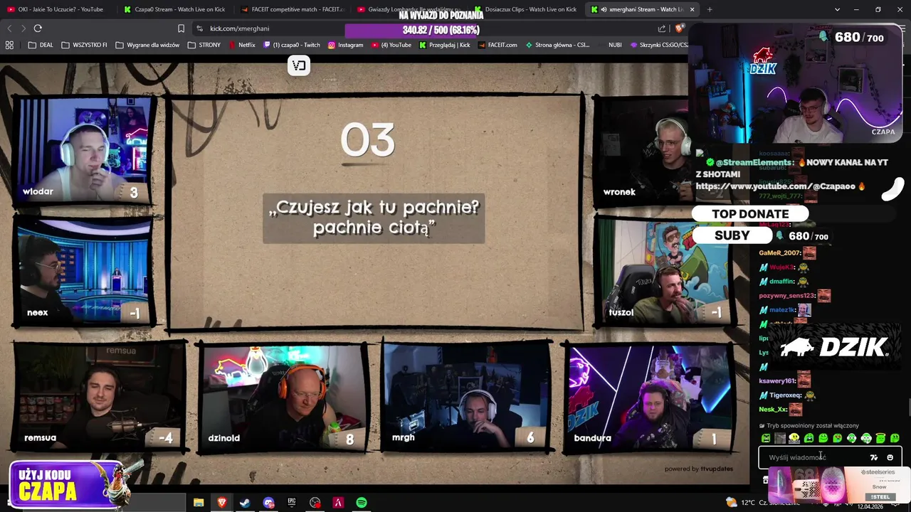
Task: Go forward with the browser forward arrow
Action: pos(23,28)
